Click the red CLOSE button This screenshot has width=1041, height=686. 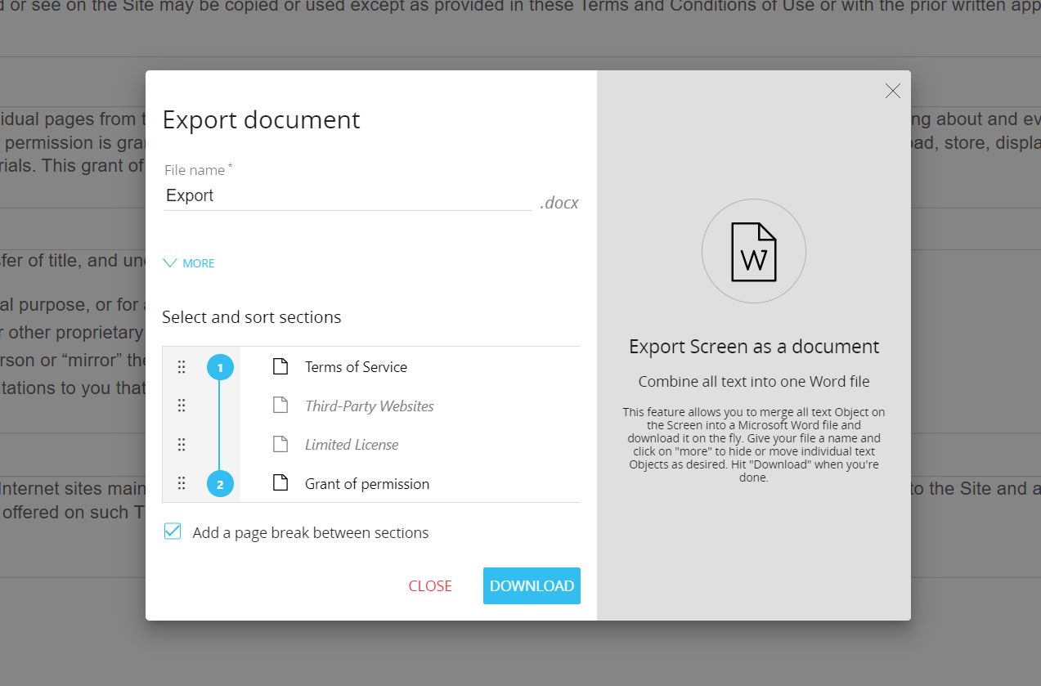click(x=430, y=585)
